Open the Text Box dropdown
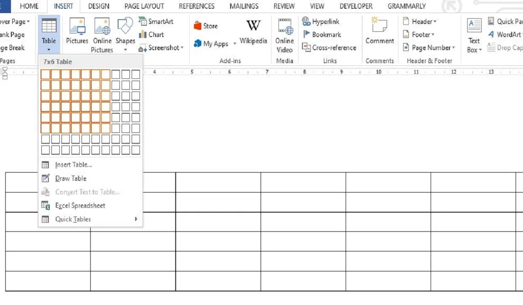The height and width of the screenshot is (305, 523). tap(474, 35)
